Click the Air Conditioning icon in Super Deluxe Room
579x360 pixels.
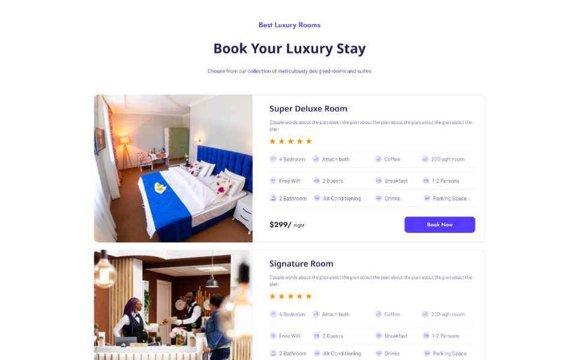tap(317, 198)
